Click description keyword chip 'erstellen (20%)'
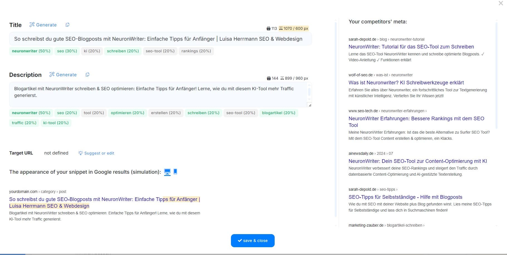The width and height of the screenshot is (507, 255). point(166,113)
